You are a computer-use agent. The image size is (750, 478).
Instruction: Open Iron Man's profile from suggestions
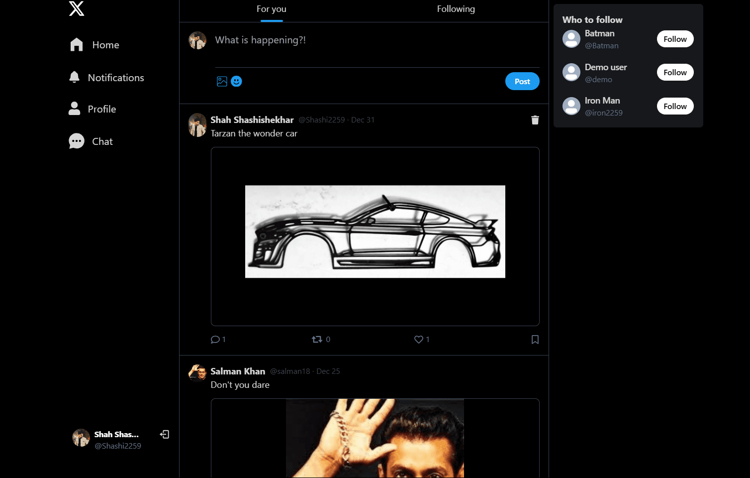tap(602, 101)
